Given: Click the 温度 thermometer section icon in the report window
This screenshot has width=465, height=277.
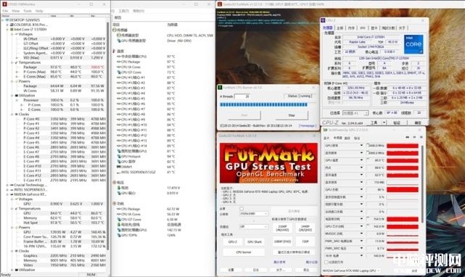Looking at the screenshot, I should [x=114, y=51].
